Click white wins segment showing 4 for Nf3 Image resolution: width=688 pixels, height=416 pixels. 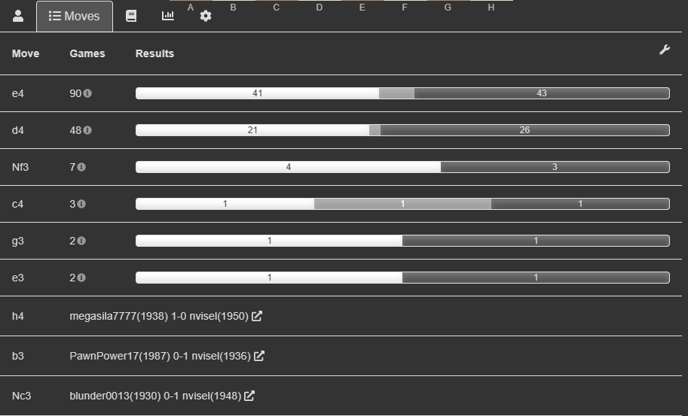(289, 167)
